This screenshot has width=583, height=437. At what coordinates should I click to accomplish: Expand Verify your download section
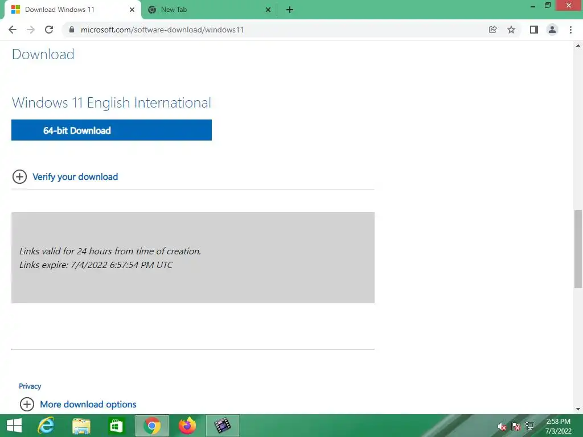click(x=20, y=176)
